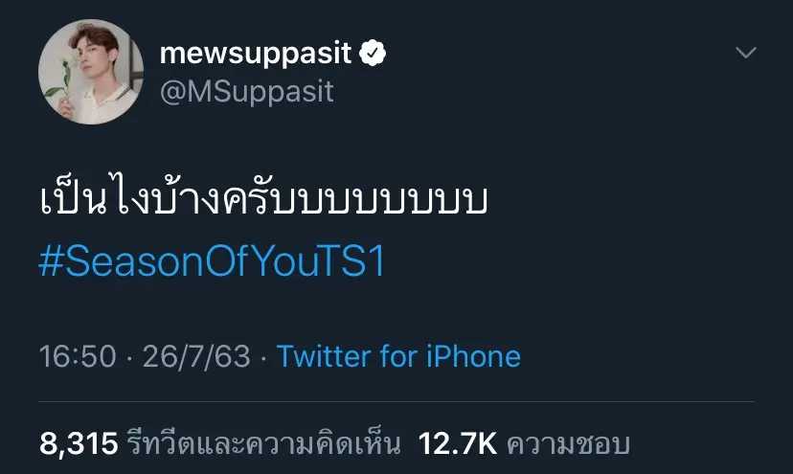Open the "Twitter for iPhone" source link
Screen dimensions: 793x474
coord(398,357)
